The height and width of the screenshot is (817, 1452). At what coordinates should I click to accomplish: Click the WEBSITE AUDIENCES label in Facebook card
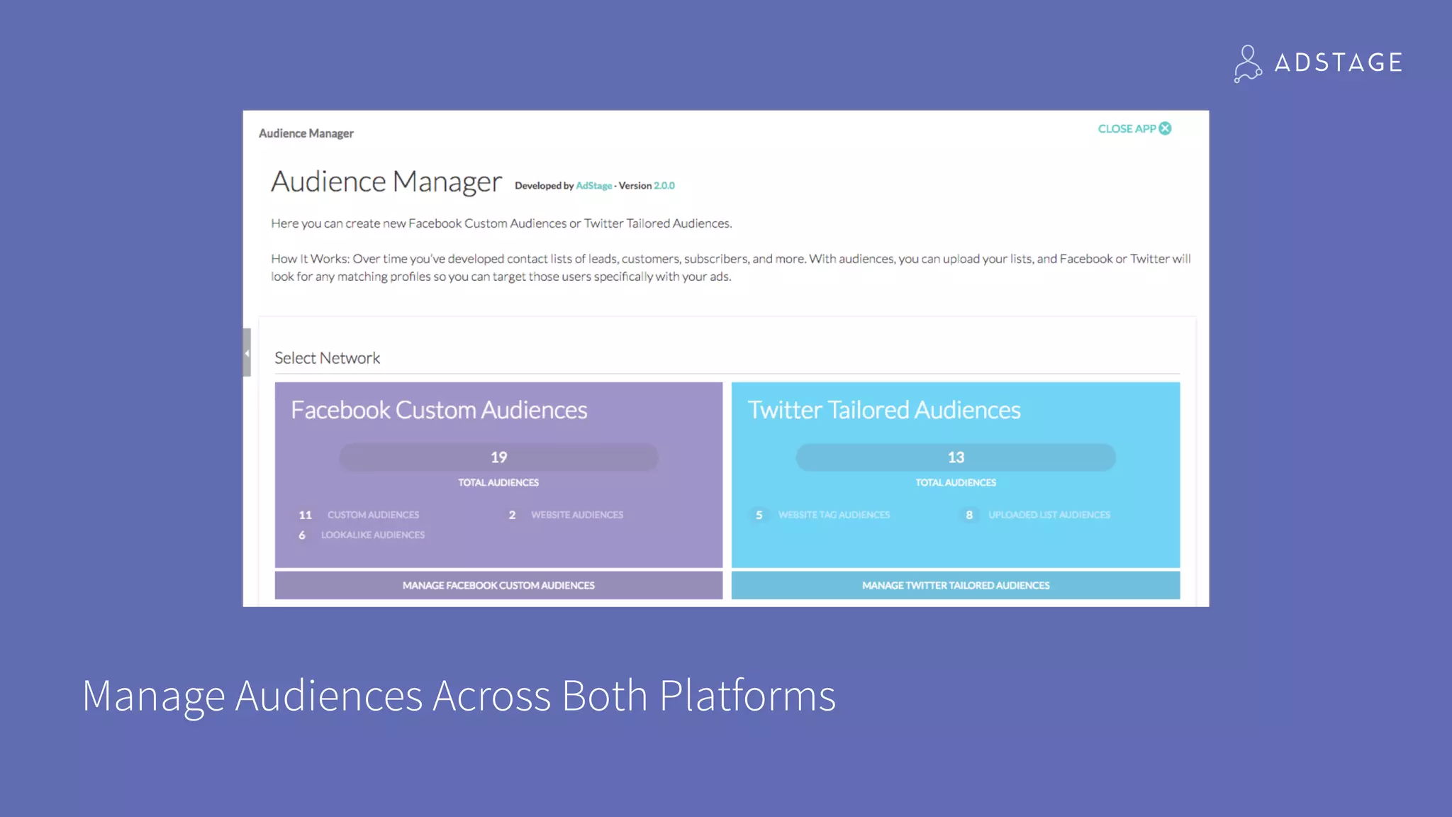click(577, 515)
